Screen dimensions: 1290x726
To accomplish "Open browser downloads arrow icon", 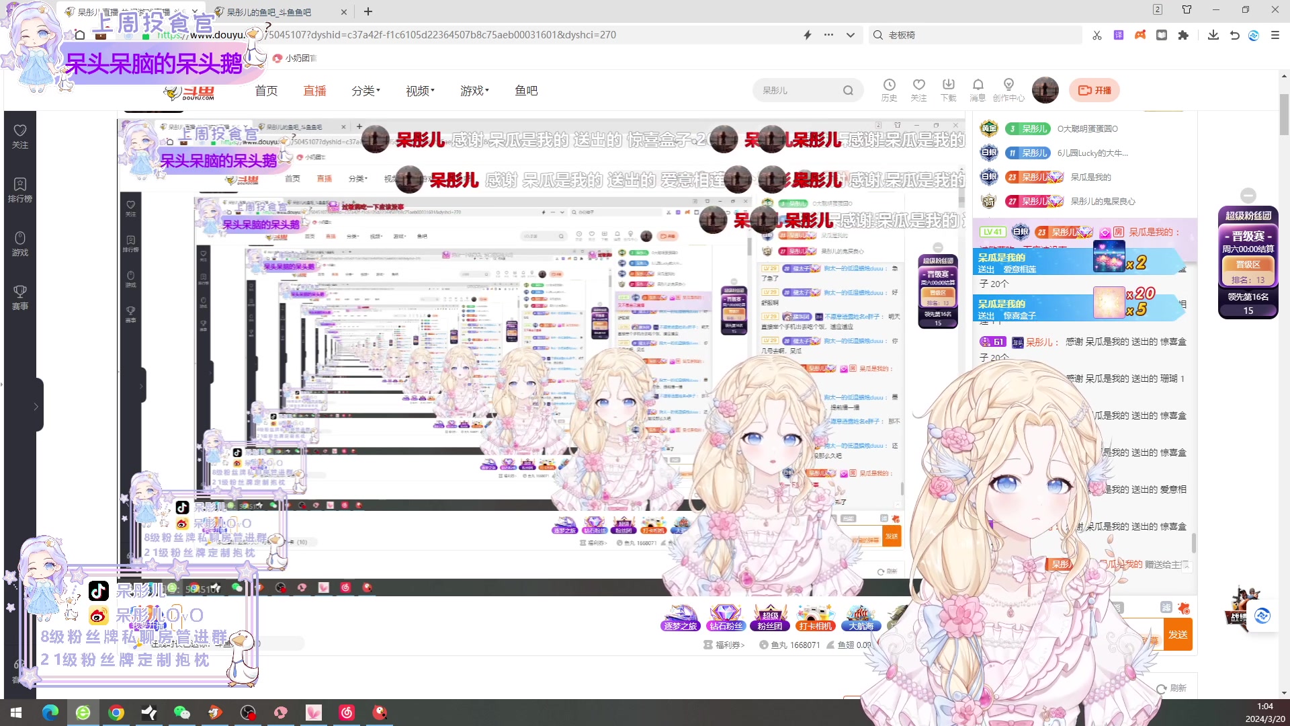I will (x=1213, y=35).
